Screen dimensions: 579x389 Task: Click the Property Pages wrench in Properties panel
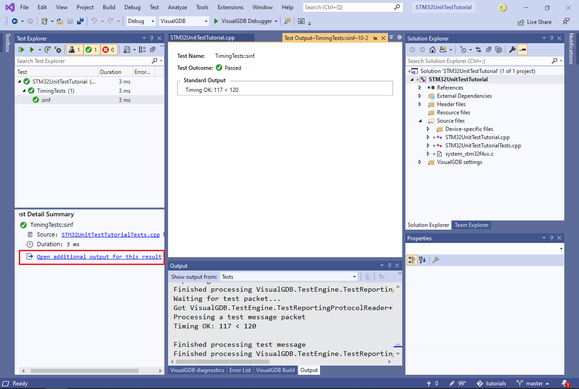tap(436, 260)
